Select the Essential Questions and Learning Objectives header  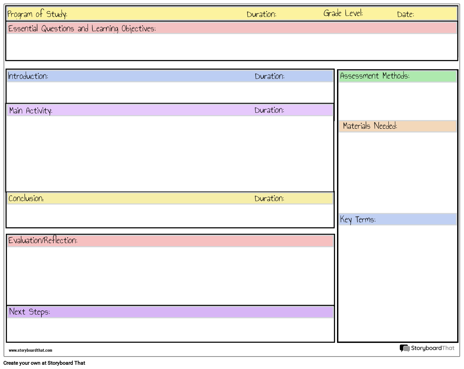click(x=82, y=29)
